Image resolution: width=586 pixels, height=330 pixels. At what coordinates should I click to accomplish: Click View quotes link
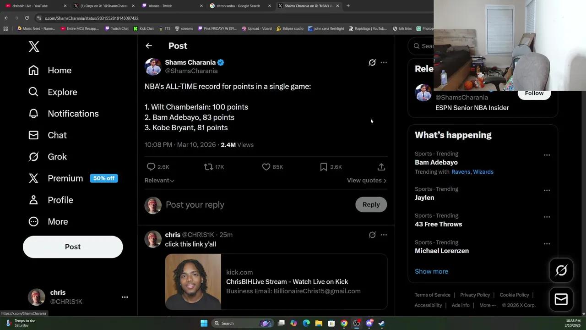coord(367,181)
